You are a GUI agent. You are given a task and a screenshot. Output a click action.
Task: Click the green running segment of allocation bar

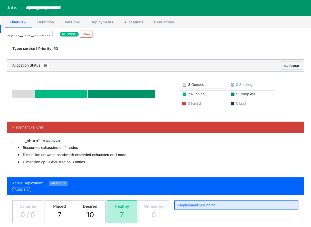tap(61, 94)
